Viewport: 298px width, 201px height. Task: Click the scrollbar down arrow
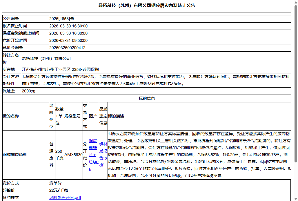point(296,198)
